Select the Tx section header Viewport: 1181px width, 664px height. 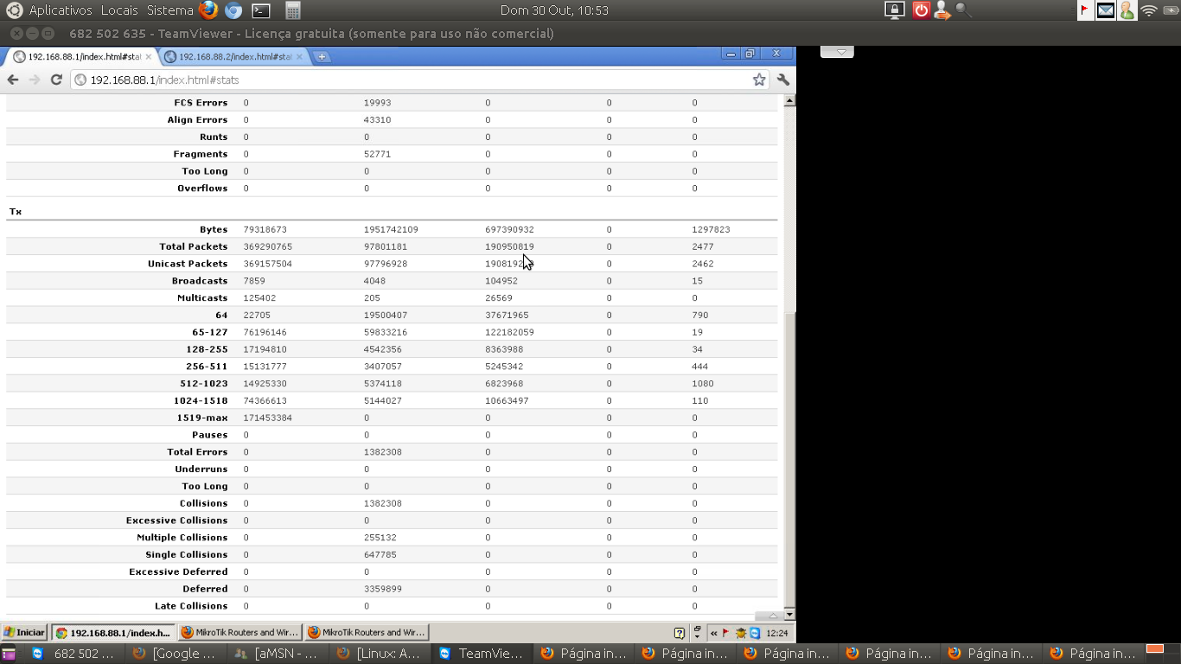click(x=16, y=212)
